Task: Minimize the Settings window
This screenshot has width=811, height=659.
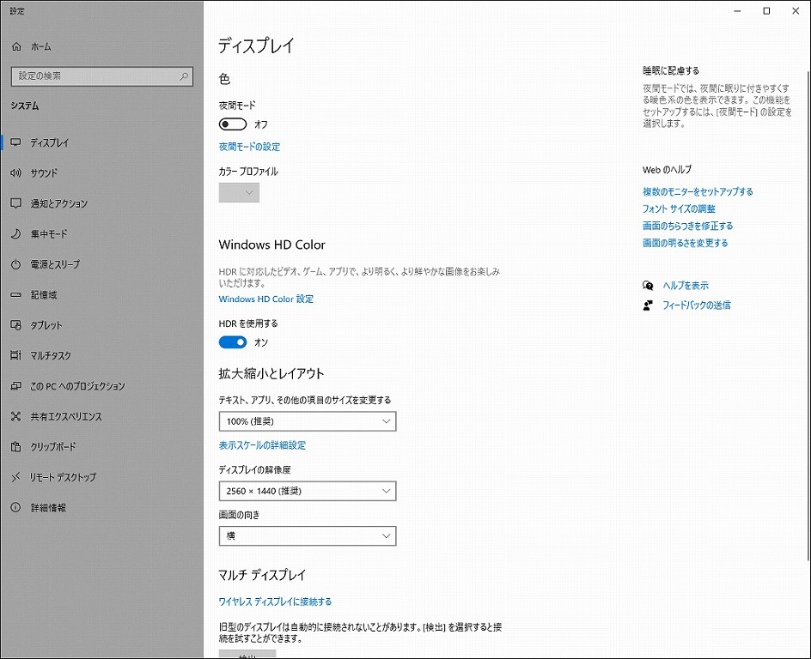Action: 738,11
